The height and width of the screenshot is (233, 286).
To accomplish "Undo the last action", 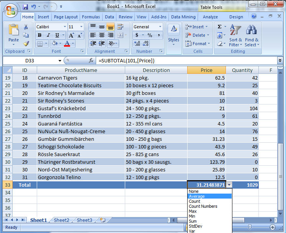I will [x=33, y=7].
